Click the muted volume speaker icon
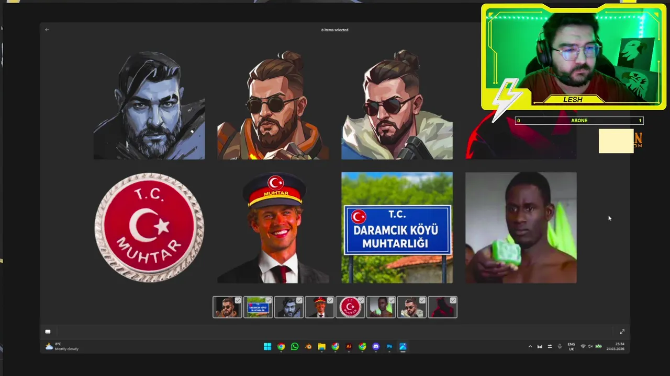Screen dimensions: 670x376 590,346
